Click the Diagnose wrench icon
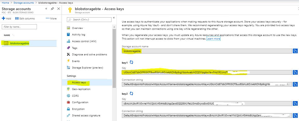 click(x=68, y=54)
